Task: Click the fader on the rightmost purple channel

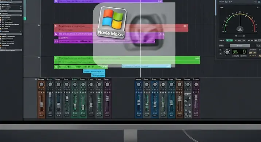Action: coord(196,98)
